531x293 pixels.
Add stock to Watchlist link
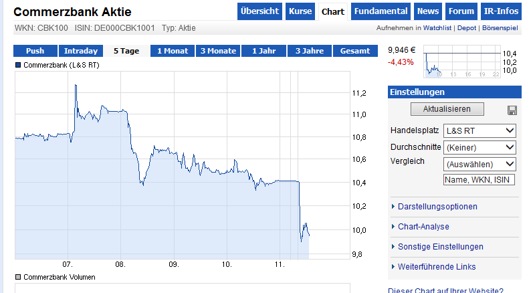click(437, 28)
